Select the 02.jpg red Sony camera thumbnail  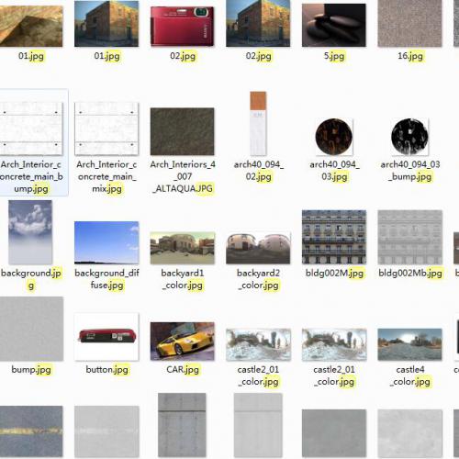tap(183, 27)
